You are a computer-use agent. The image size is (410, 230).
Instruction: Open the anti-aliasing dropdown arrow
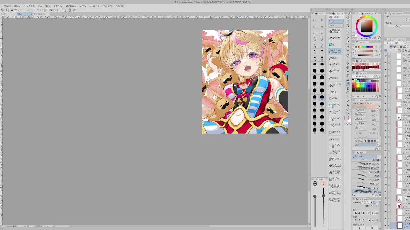378,141
